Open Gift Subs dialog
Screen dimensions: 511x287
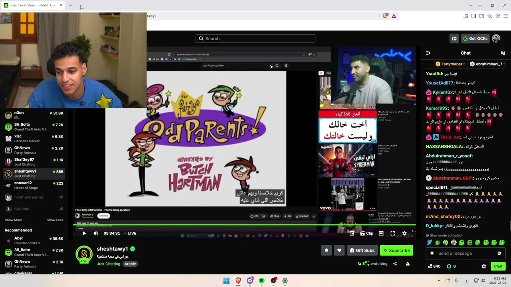(362, 250)
